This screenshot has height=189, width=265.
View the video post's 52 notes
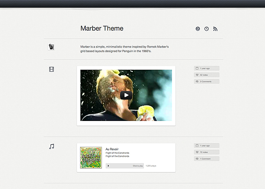207,75
